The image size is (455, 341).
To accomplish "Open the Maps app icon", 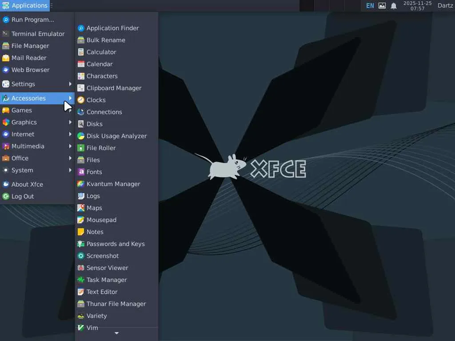I will 81,208.
